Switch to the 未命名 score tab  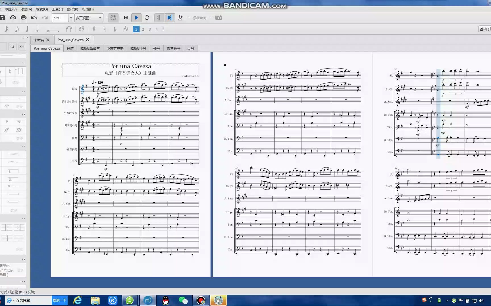(x=39, y=40)
